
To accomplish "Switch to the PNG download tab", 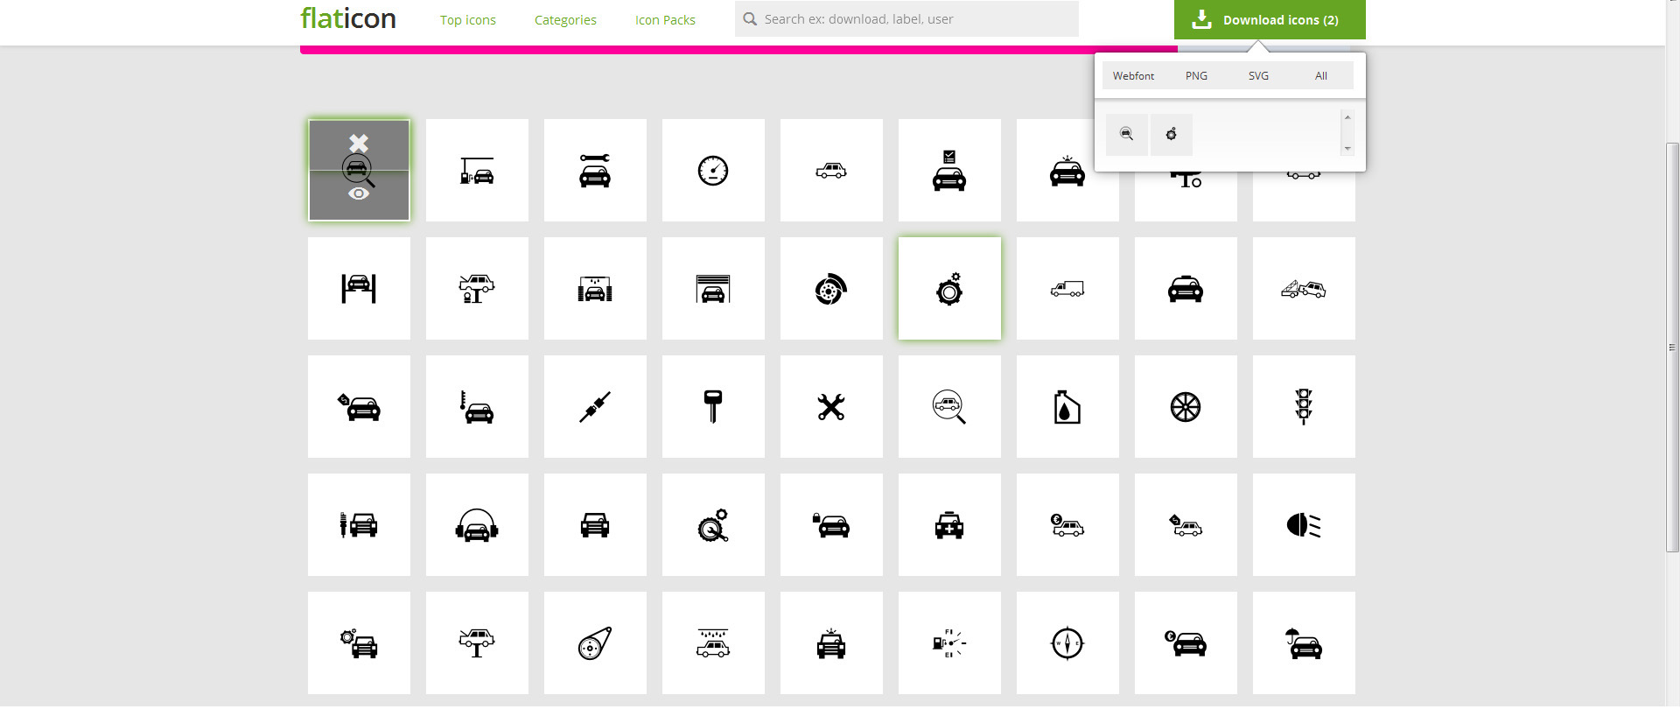I will coord(1196,76).
